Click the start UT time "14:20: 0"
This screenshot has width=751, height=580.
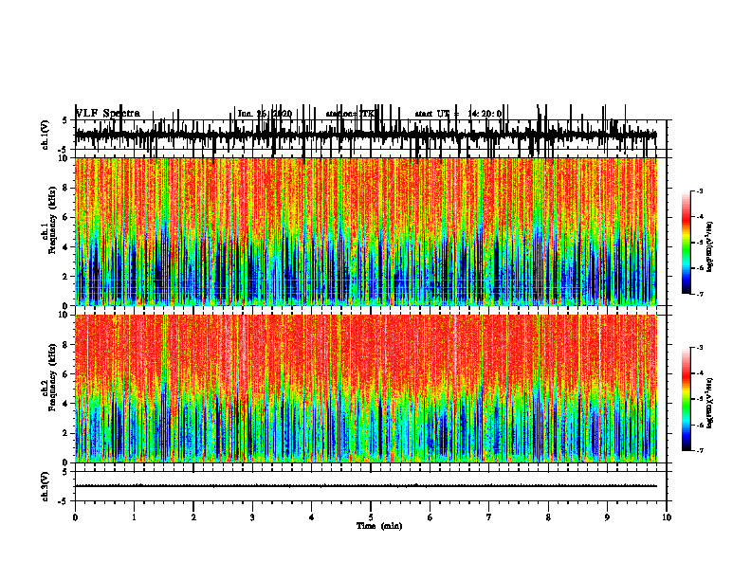(x=485, y=114)
